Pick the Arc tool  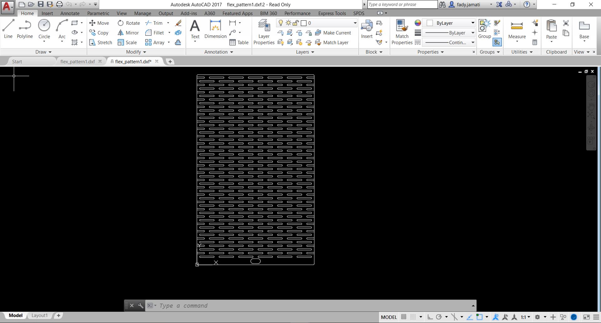coord(62,29)
